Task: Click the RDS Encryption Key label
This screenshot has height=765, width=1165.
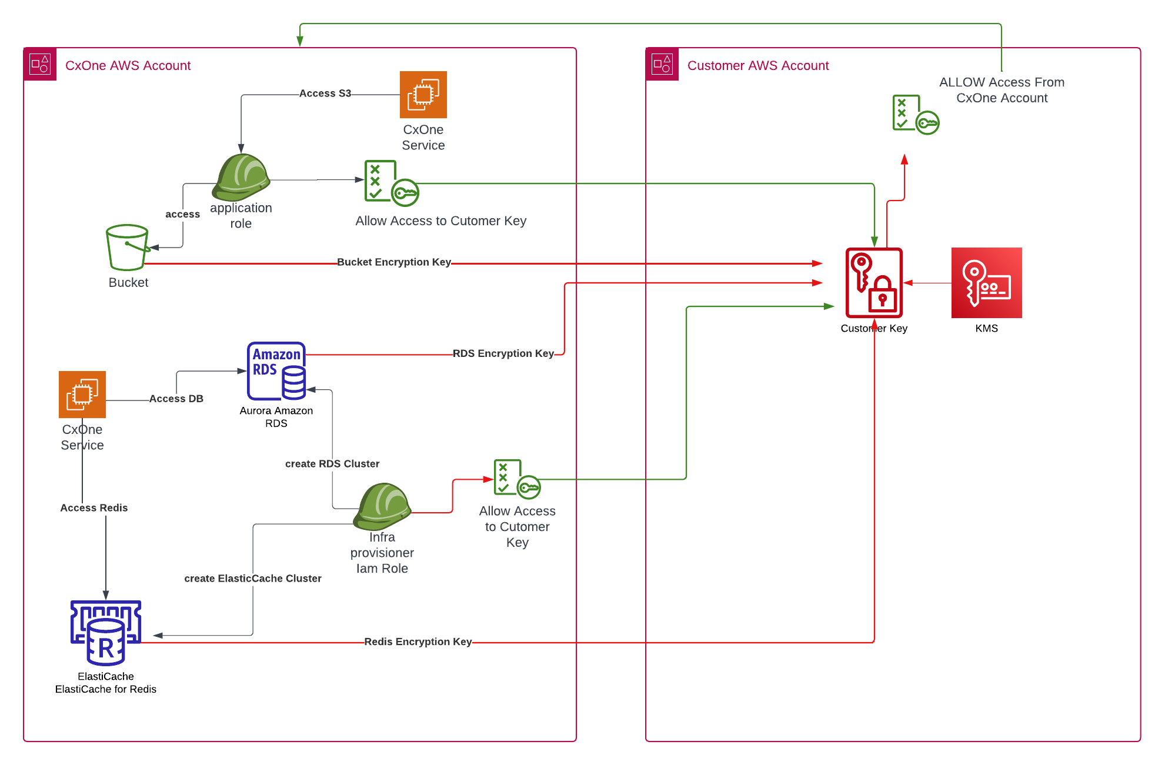Action: coord(503,353)
